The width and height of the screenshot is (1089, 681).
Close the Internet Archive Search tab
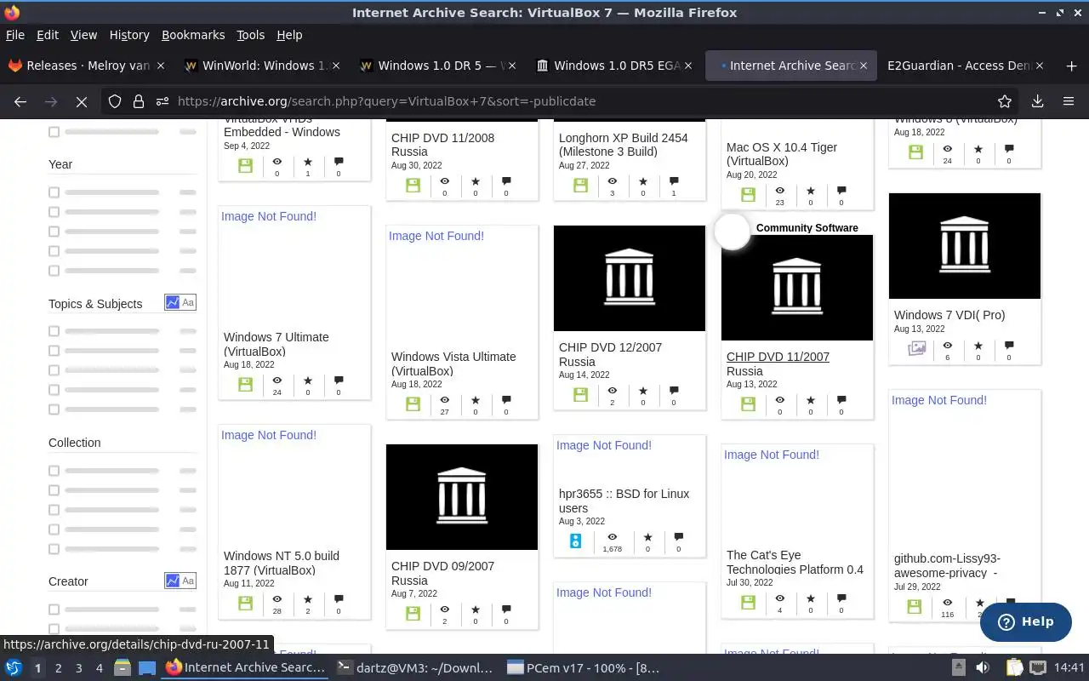click(x=864, y=66)
